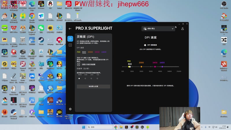Show hidden system tray icons
Screen dimensions: 231x130
[x=202, y=127]
